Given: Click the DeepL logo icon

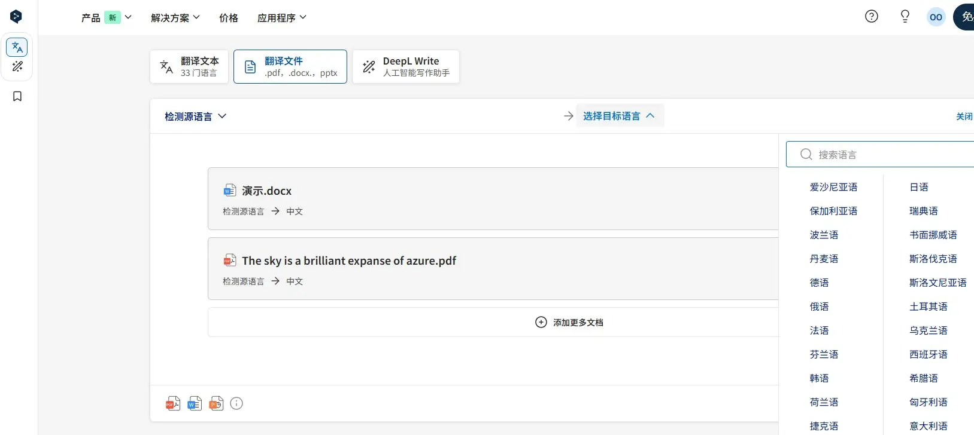Looking at the screenshot, I should [16, 17].
